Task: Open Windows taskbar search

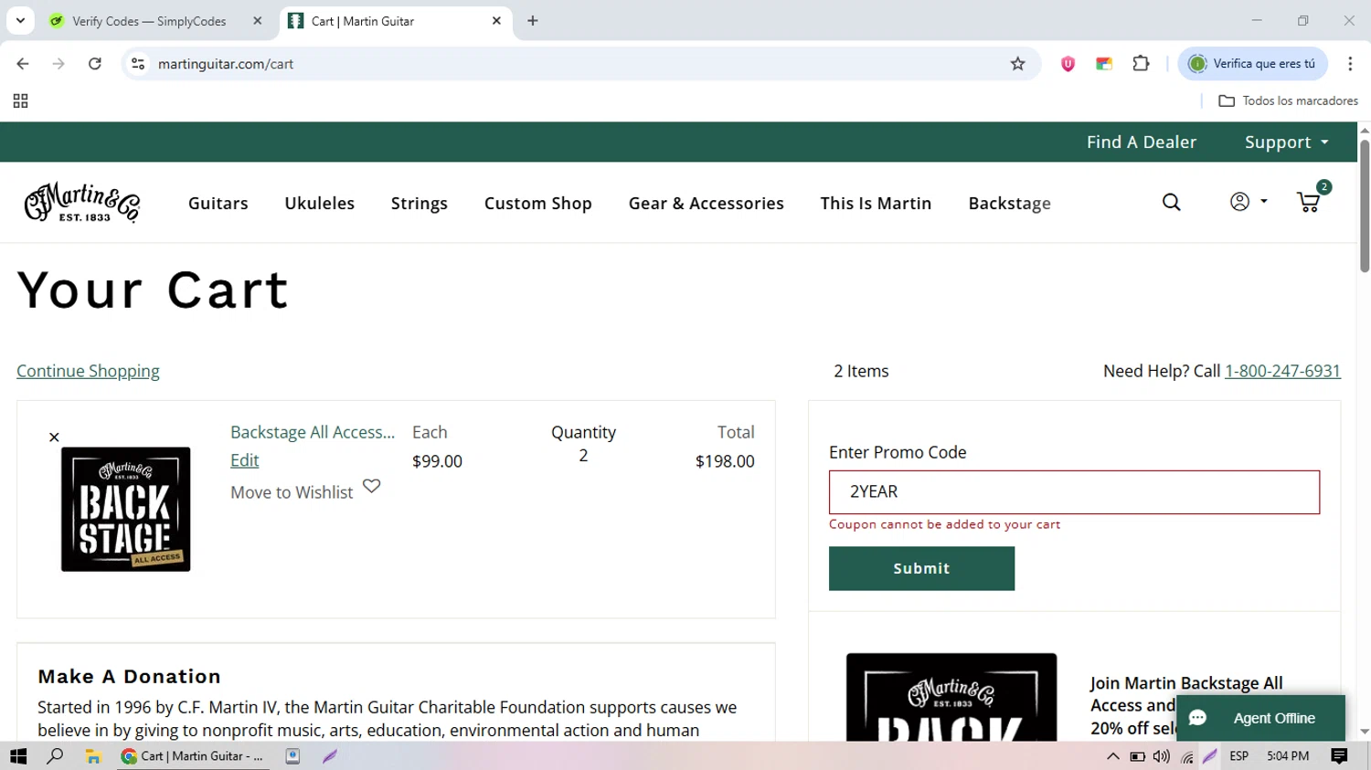Action: (55, 756)
